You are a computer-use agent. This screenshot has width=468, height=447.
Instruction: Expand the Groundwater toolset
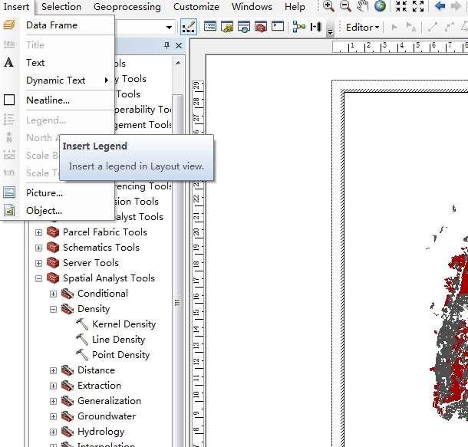(53, 416)
